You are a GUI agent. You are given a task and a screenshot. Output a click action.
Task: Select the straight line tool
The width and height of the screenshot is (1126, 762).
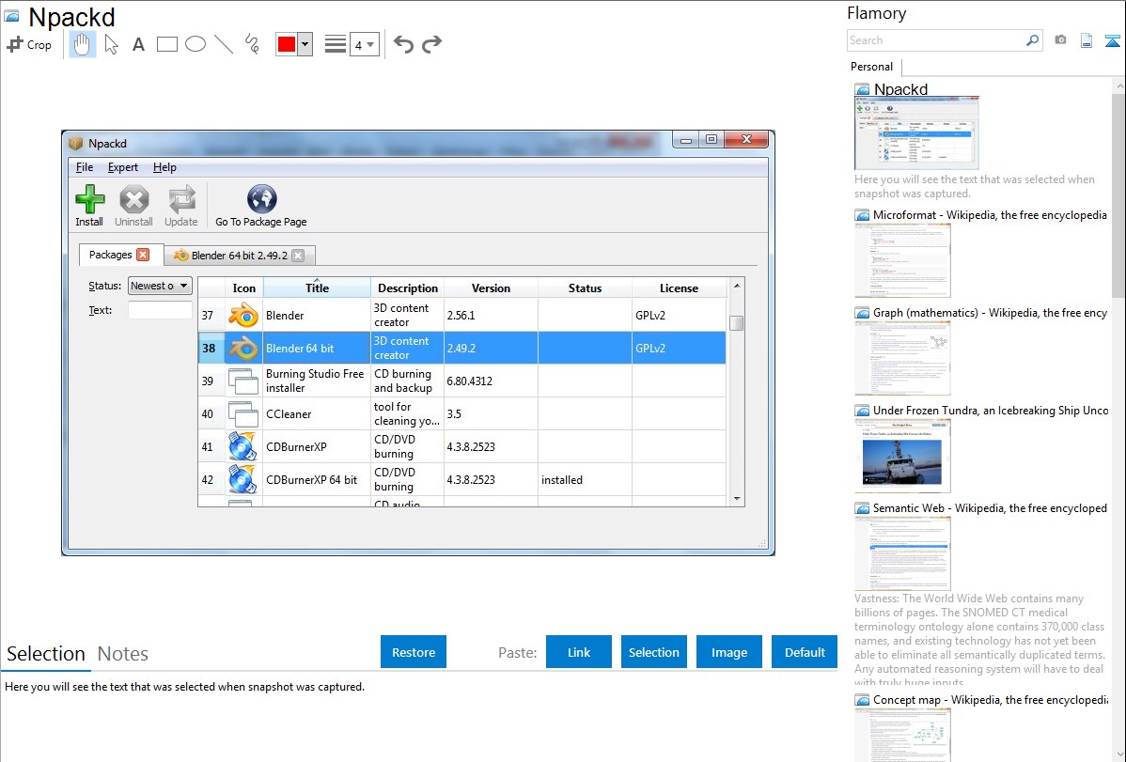click(224, 44)
